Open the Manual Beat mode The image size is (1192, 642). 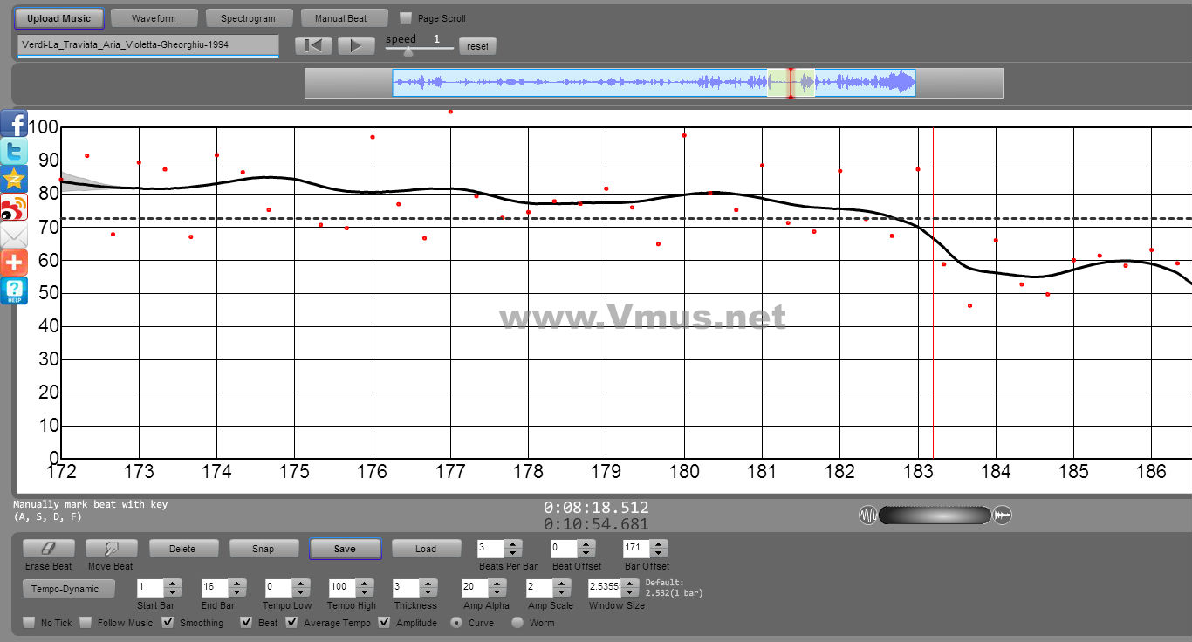(x=345, y=17)
